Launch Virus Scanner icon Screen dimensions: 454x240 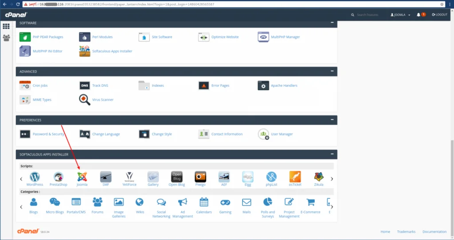(x=85, y=100)
